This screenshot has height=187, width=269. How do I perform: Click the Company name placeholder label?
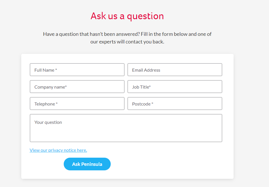50,87
